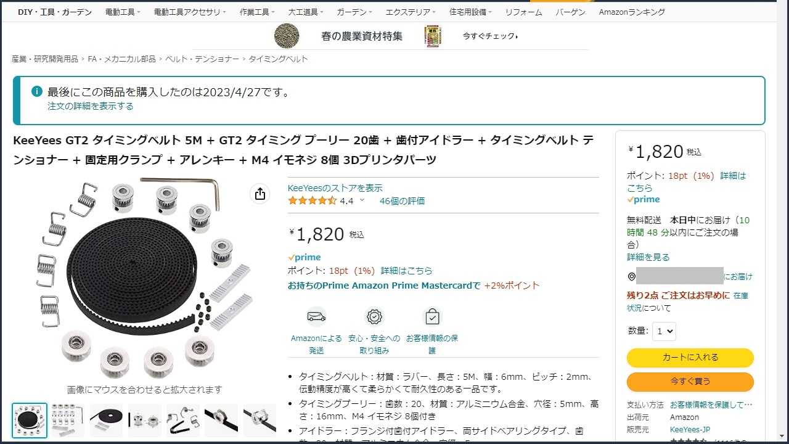Image resolution: width=789 pixels, height=444 pixels.
Task: Click the Amazon delivery truck icon
Action: click(x=316, y=317)
